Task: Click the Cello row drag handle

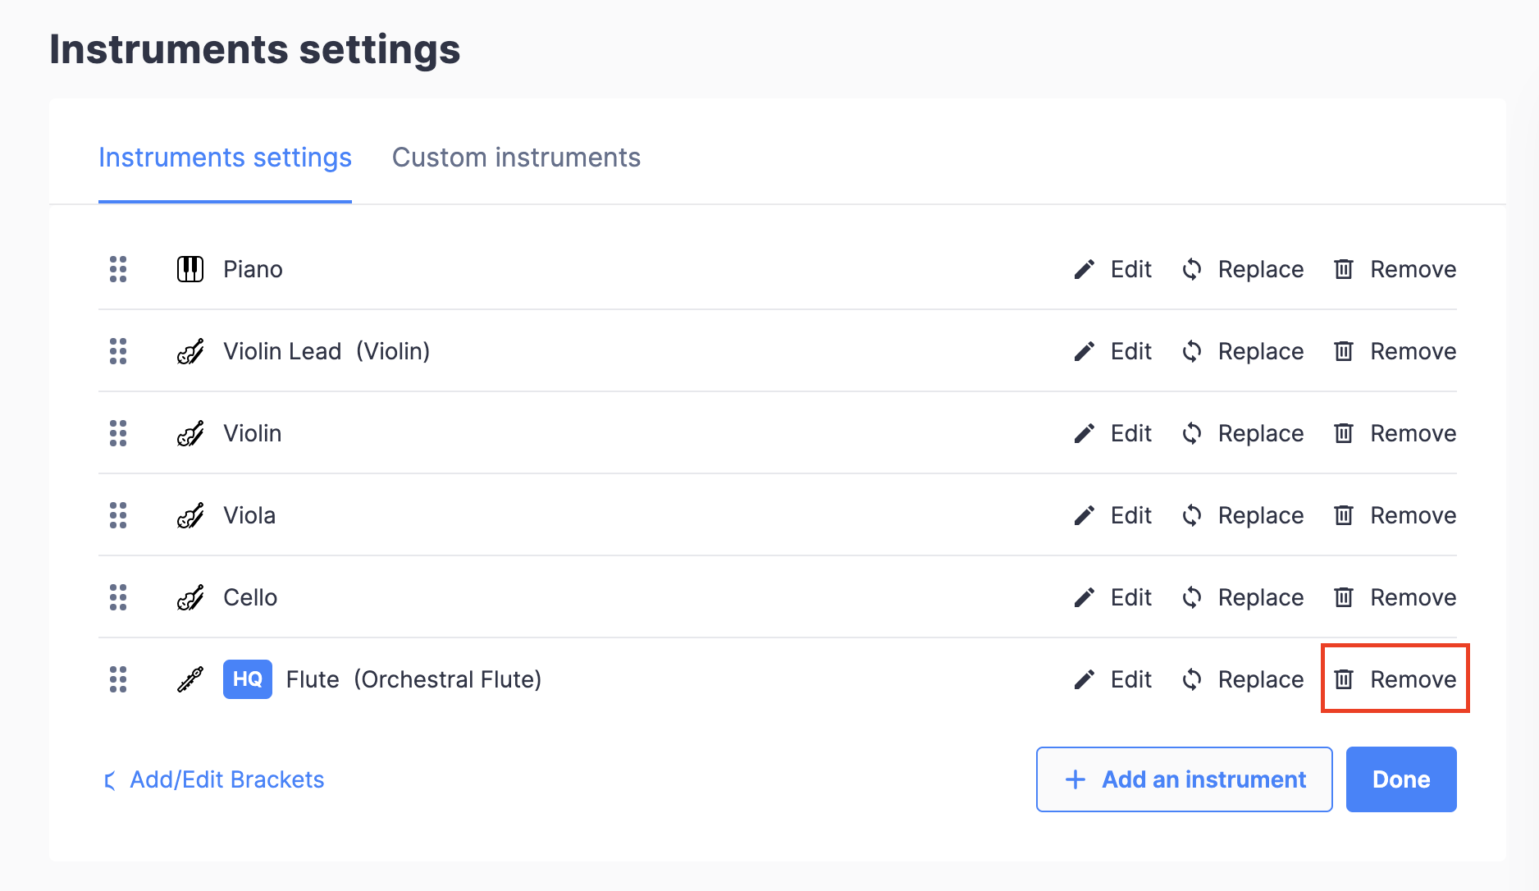Action: pos(118,597)
